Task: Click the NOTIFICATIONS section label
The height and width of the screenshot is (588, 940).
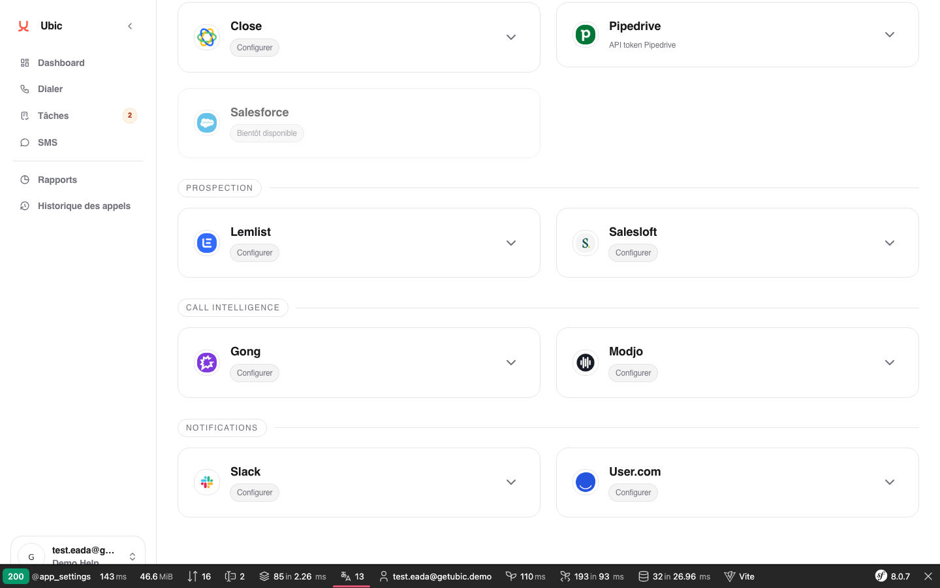Action: pyautogui.click(x=222, y=428)
